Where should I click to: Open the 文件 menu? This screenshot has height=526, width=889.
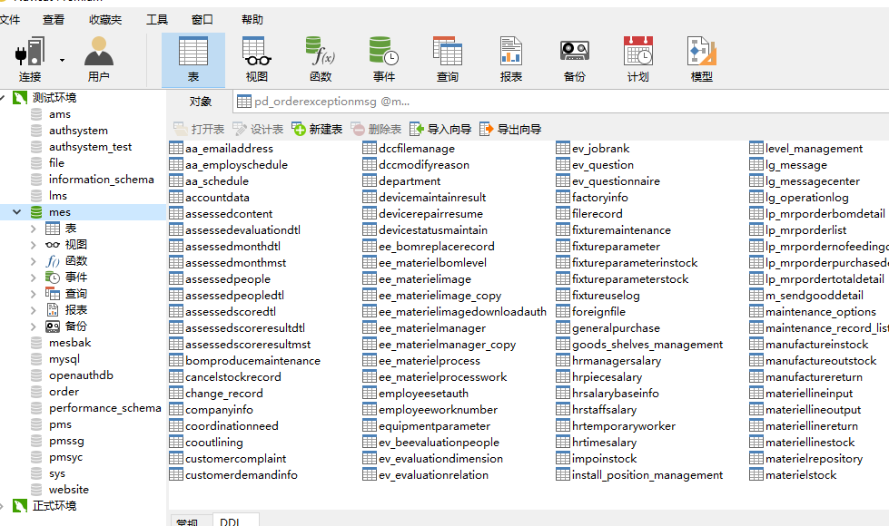(10, 20)
